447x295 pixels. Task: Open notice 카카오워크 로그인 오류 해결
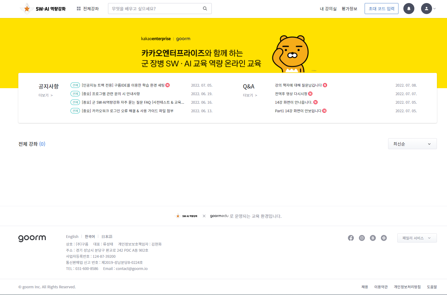click(x=128, y=111)
